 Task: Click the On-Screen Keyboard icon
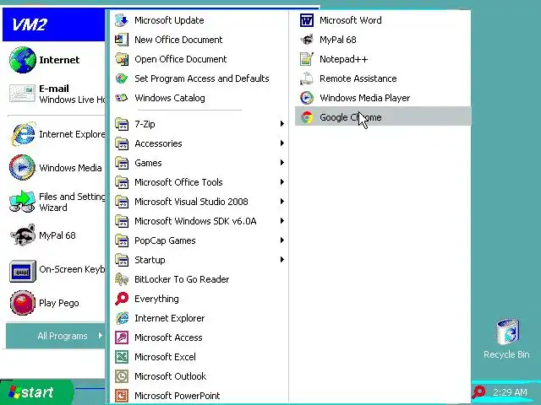click(23, 271)
